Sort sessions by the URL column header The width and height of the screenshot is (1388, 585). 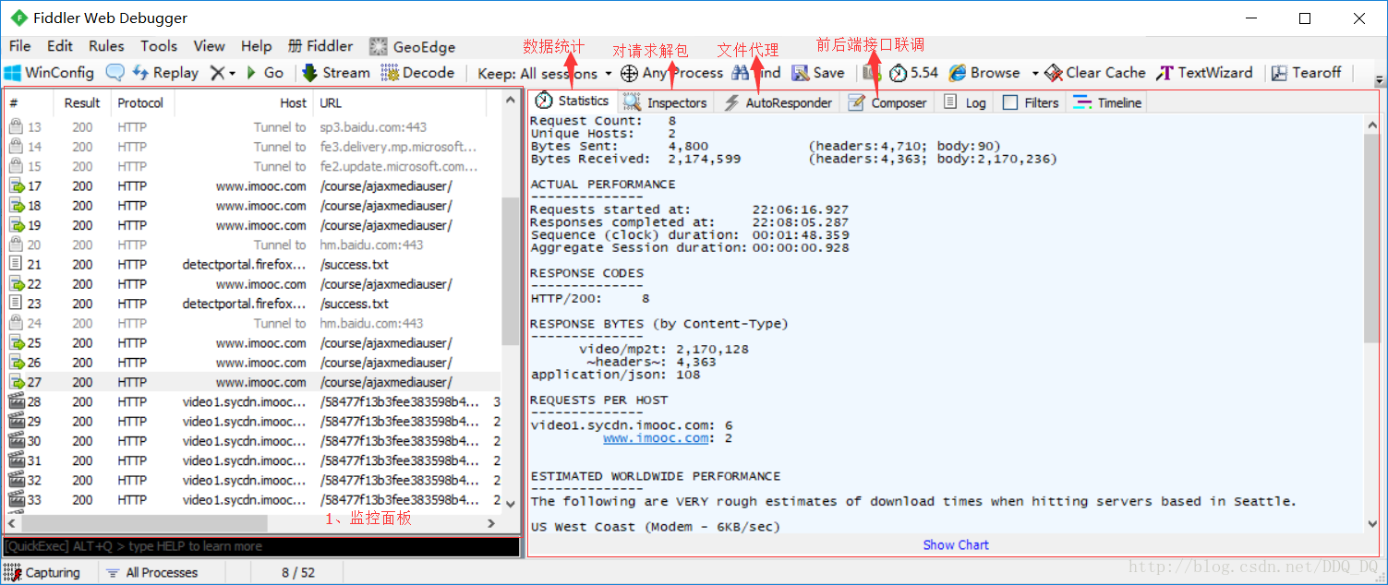tap(400, 103)
